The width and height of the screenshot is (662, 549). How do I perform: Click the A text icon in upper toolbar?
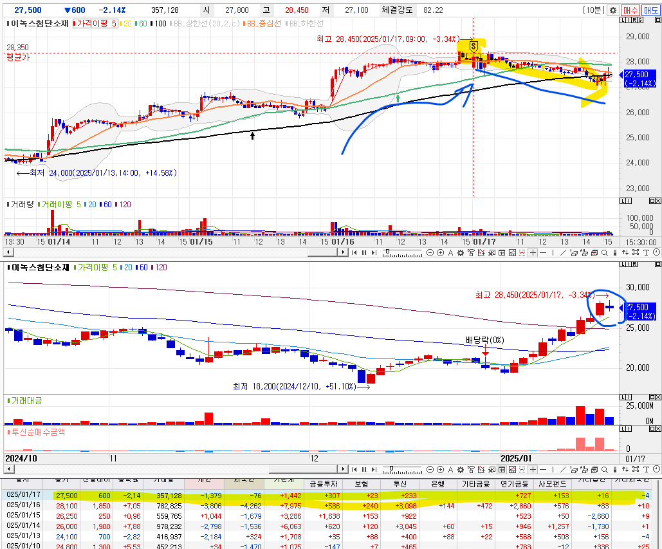click(450, 252)
